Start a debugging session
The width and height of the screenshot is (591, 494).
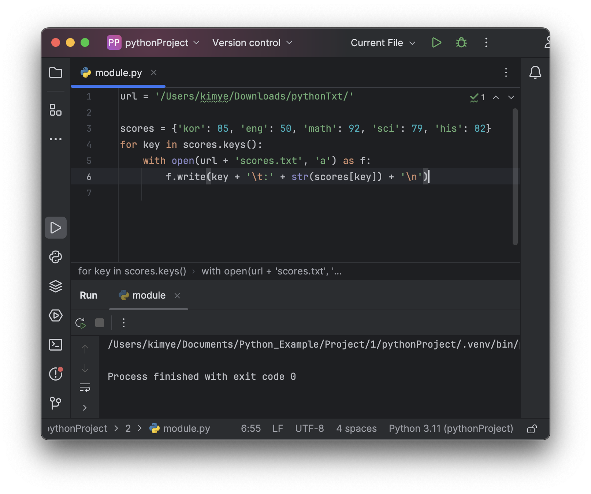click(x=461, y=42)
